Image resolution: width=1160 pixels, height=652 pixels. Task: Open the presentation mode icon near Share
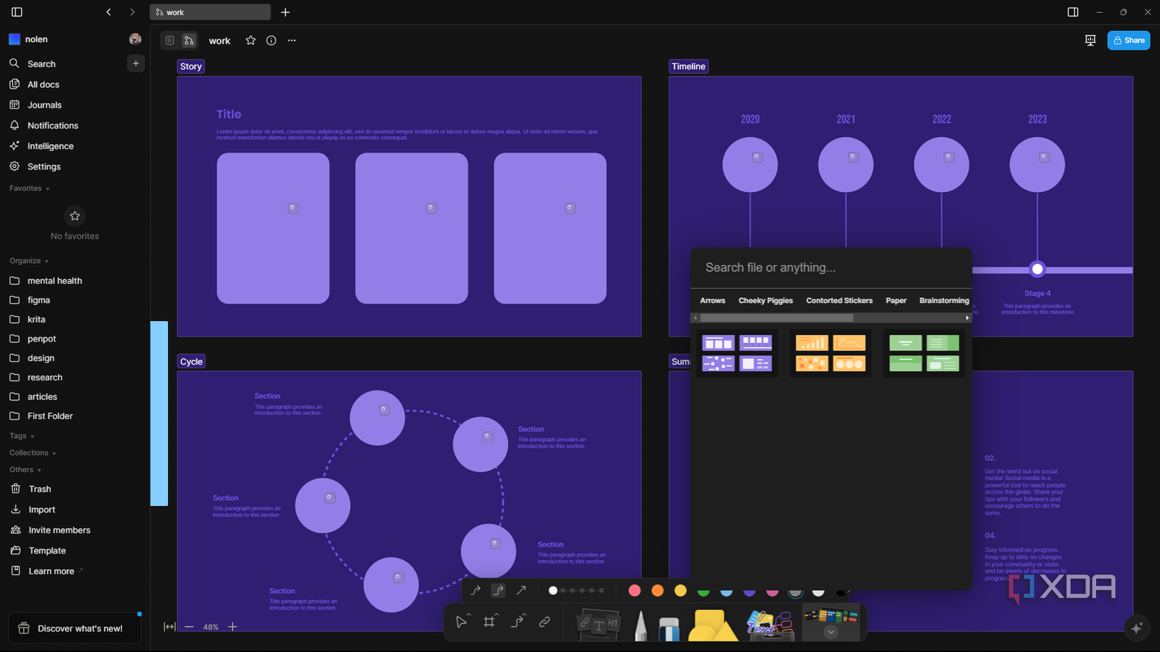[1090, 40]
